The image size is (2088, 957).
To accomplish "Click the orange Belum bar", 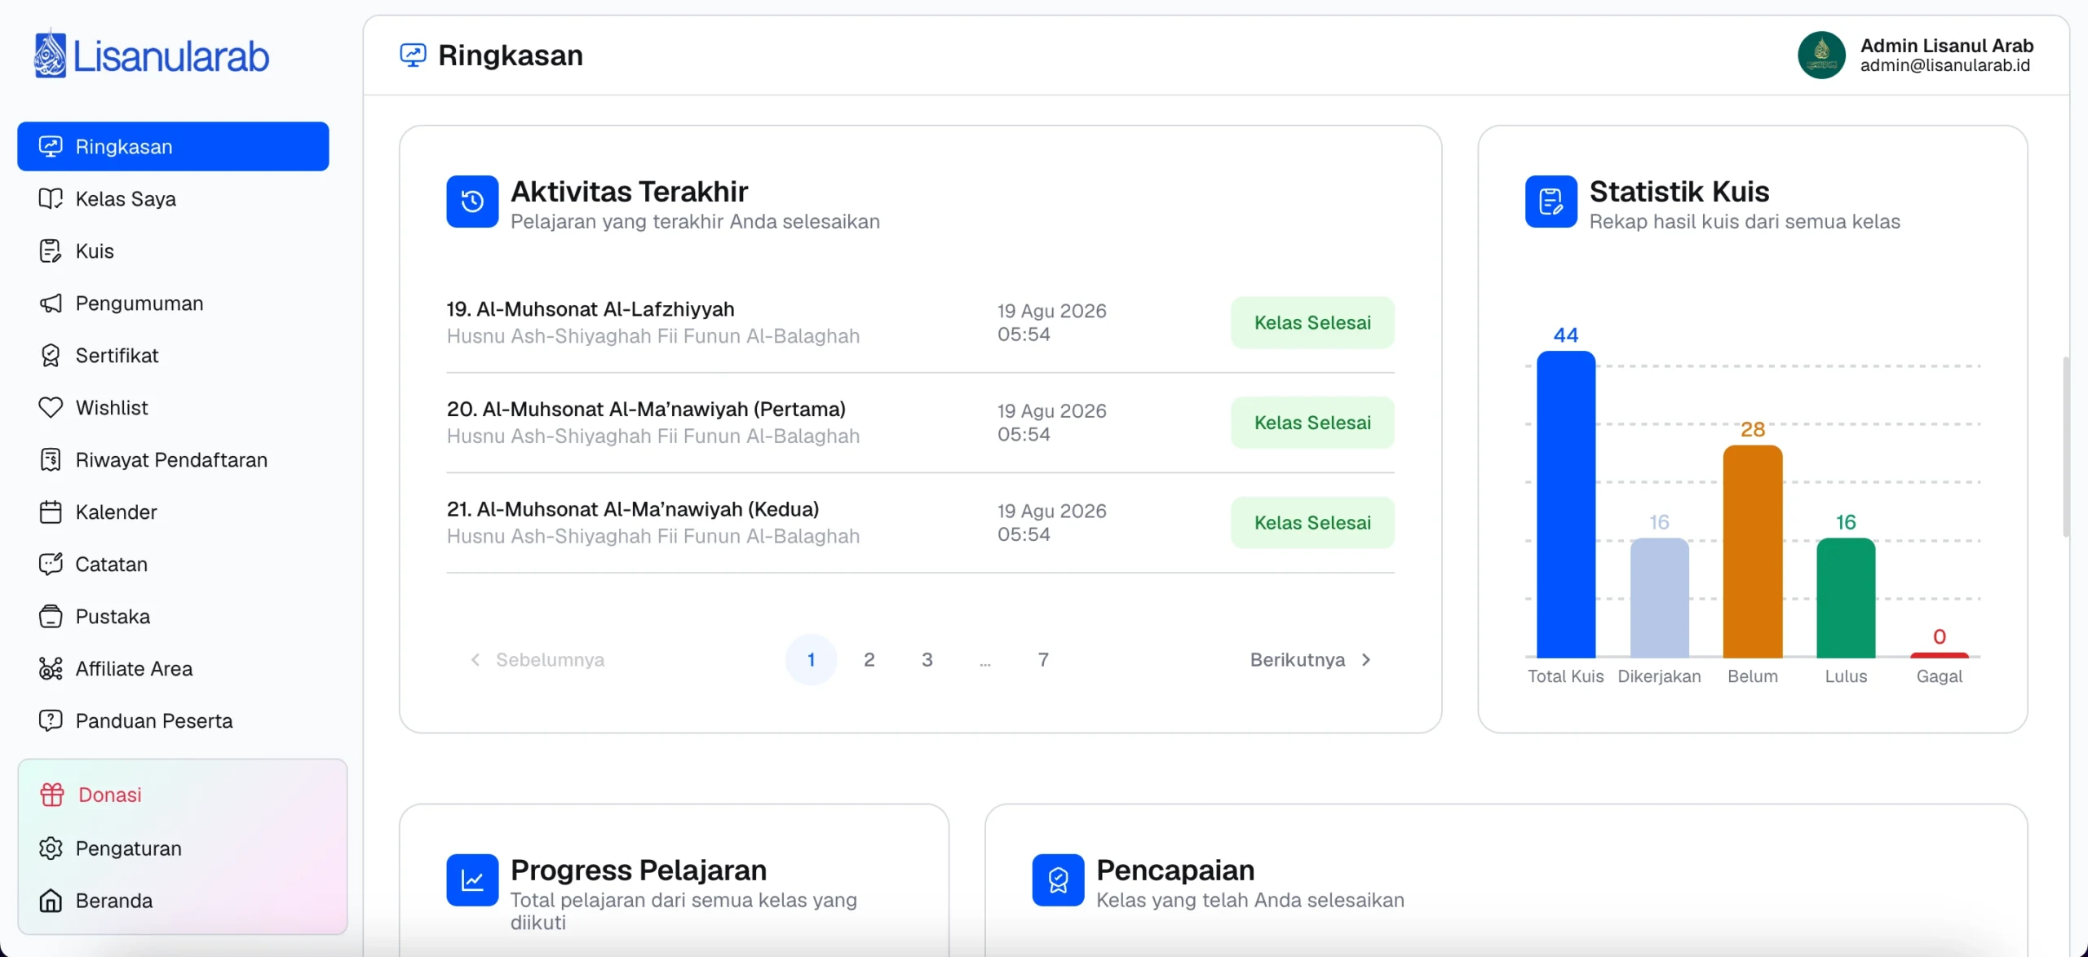I will point(1752,552).
